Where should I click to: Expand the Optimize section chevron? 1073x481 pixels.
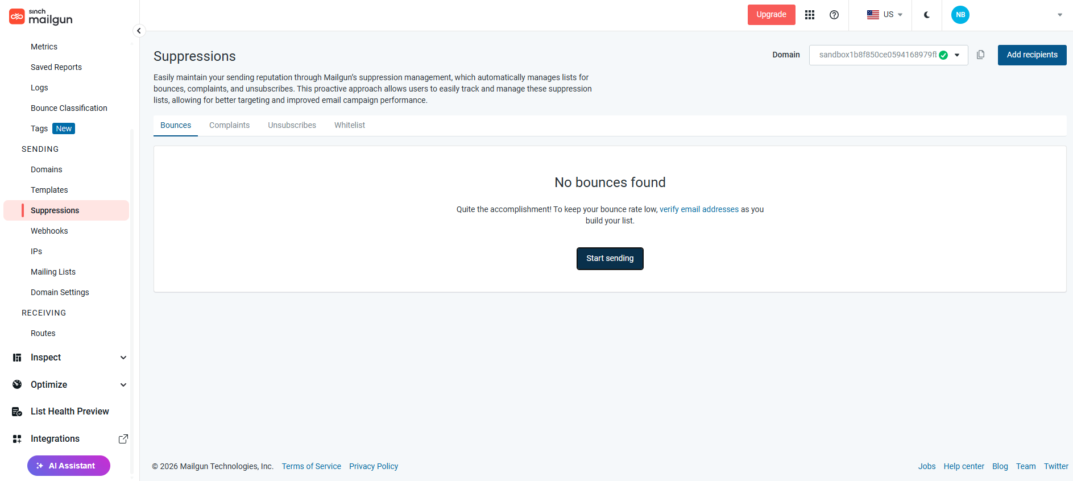(123, 385)
